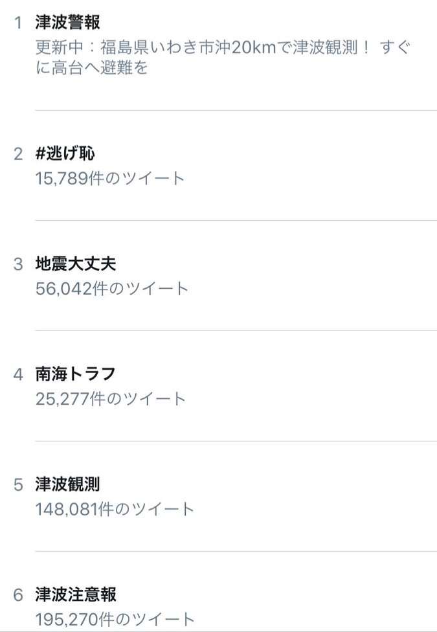Open the 南海トラフ trend
This screenshot has height=632, width=437.
pyautogui.click(x=75, y=374)
